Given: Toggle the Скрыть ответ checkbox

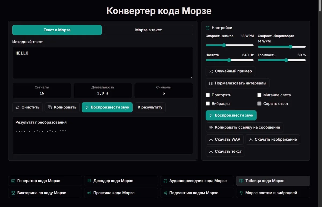Looking at the screenshot, I should coord(259,104).
